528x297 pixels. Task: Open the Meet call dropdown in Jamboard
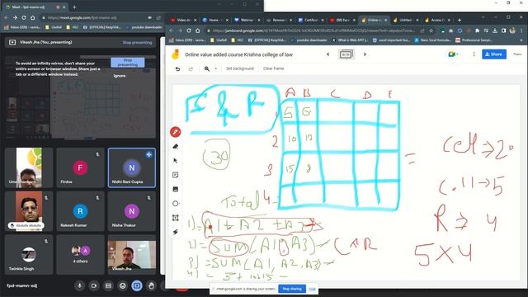pos(453,54)
